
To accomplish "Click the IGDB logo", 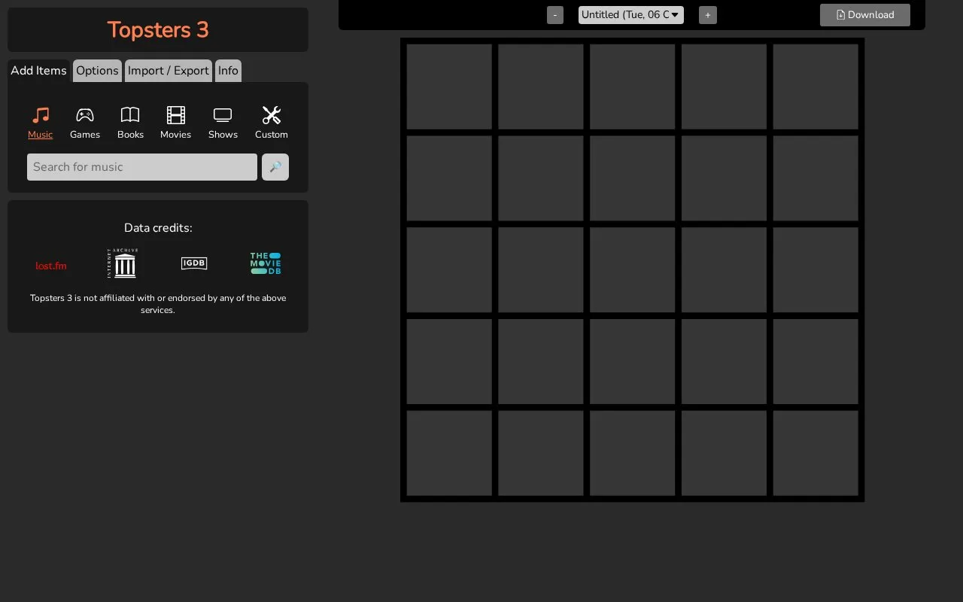I will pyautogui.click(x=194, y=263).
